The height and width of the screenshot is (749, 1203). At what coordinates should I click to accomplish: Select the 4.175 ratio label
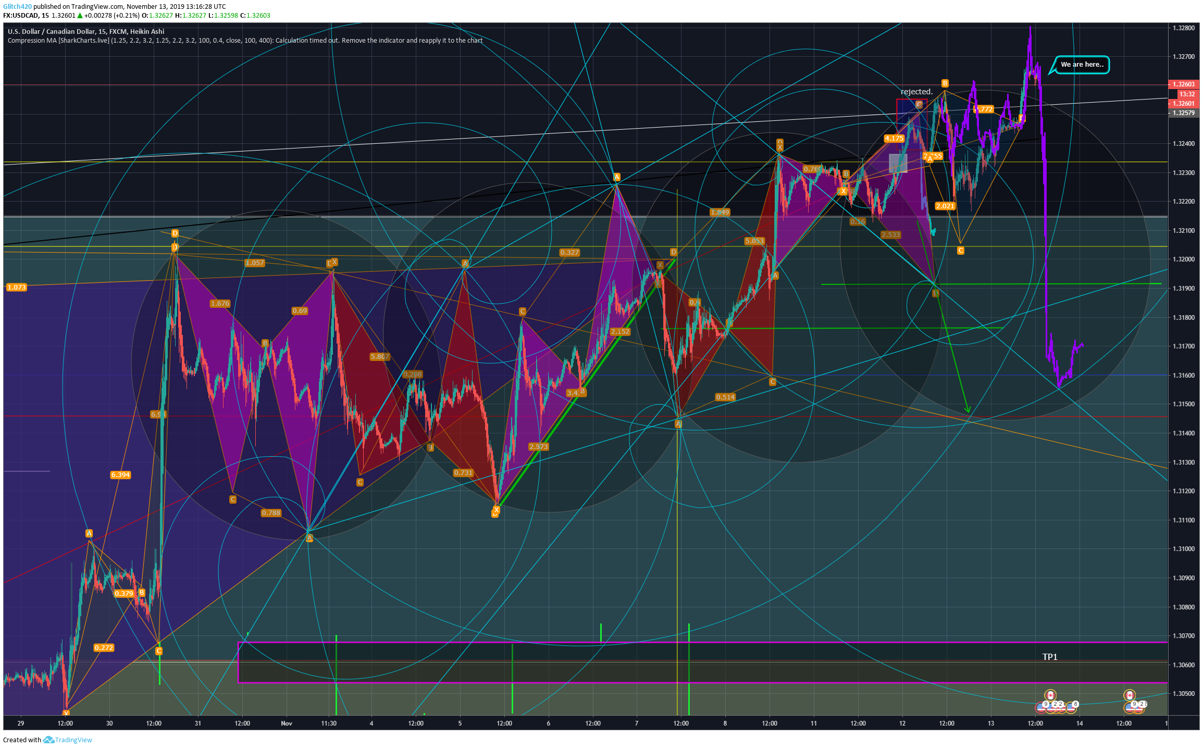(x=894, y=138)
